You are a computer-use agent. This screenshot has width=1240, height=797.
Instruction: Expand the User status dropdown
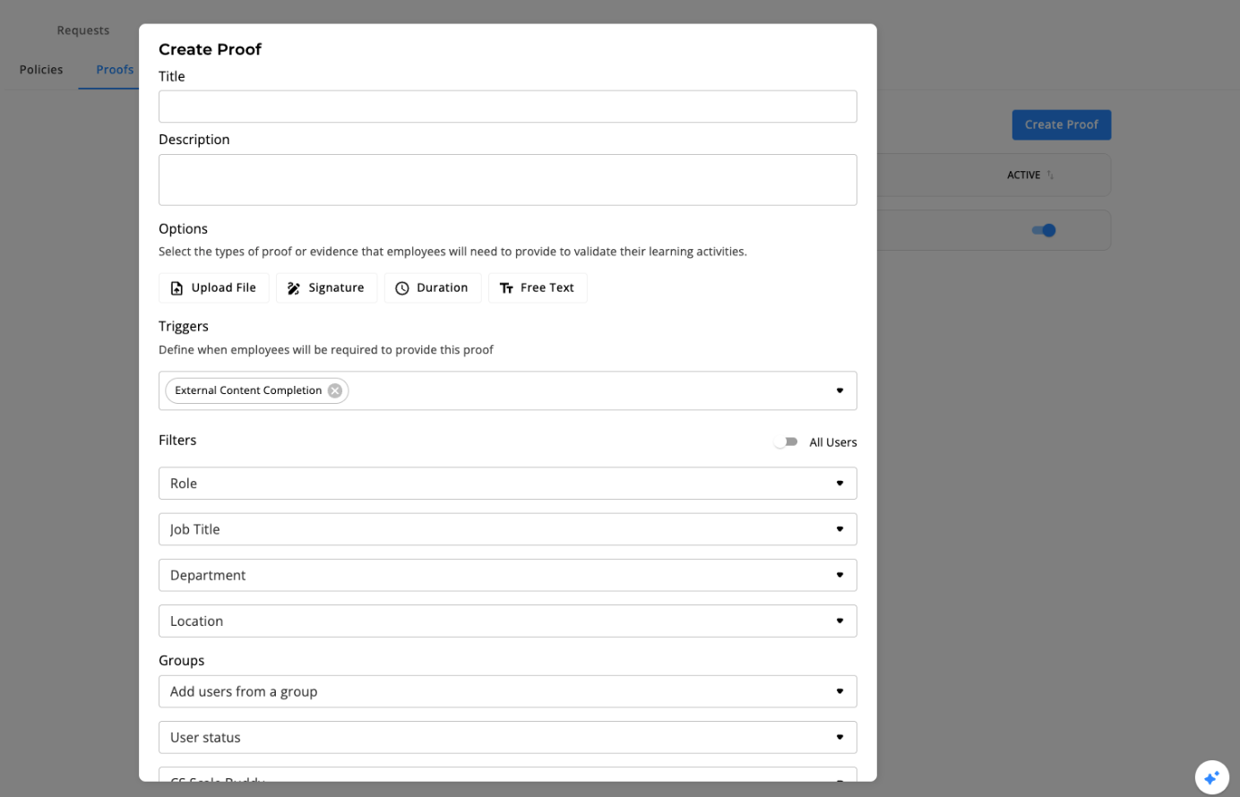click(840, 738)
